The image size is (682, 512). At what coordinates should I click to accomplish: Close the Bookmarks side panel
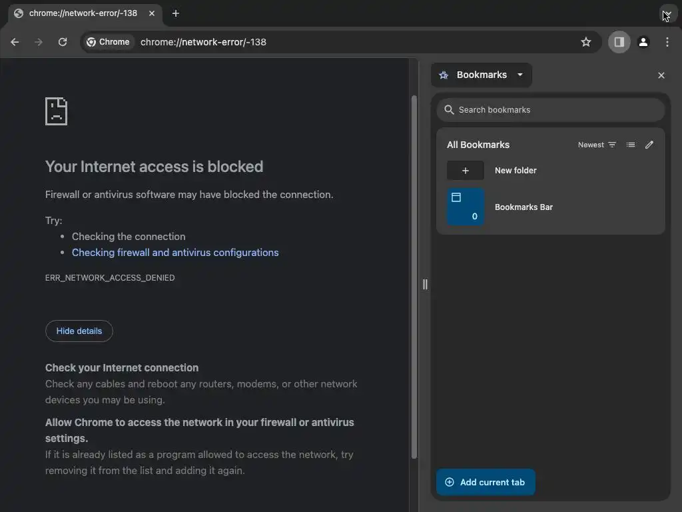point(661,75)
